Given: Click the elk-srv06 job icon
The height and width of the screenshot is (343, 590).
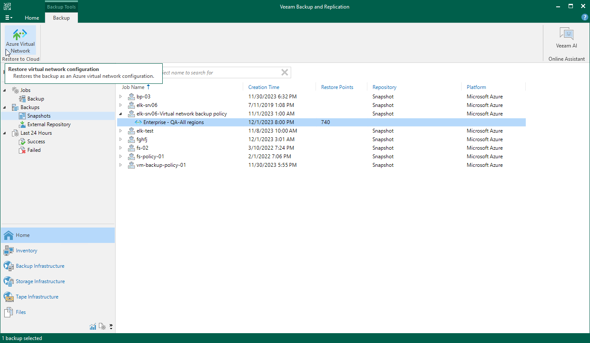Looking at the screenshot, I should point(131,105).
